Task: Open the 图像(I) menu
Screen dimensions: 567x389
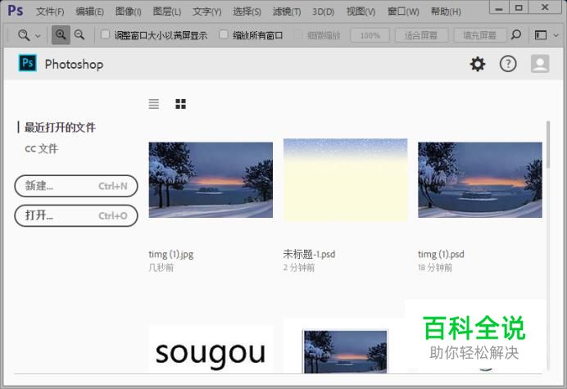Action: [x=129, y=11]
